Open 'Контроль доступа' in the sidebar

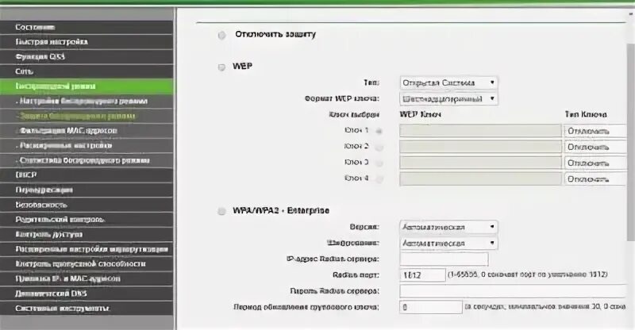pos(87,234)
